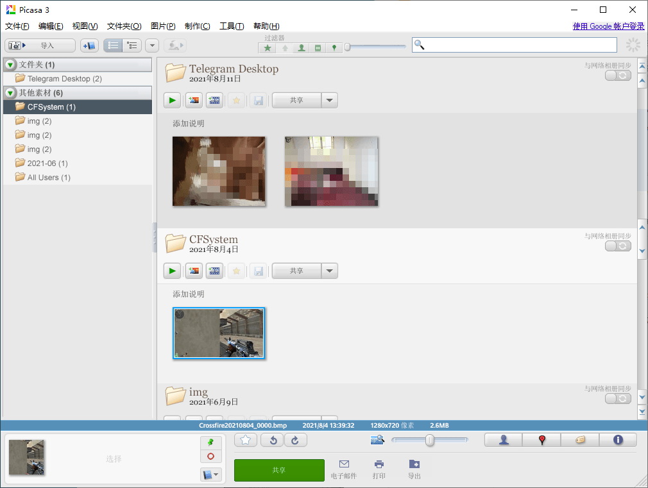The width and height of the screenshot is (648, 488).
Task: Click the green 共享 button at the bottom
Action: pyautogui.click(x=279, y=470)
